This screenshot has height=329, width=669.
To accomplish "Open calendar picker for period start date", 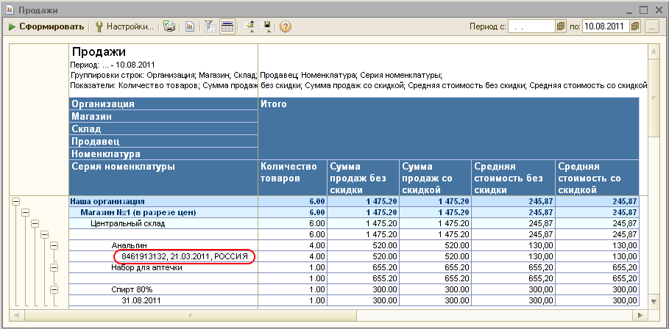I will tap(561, 27).
